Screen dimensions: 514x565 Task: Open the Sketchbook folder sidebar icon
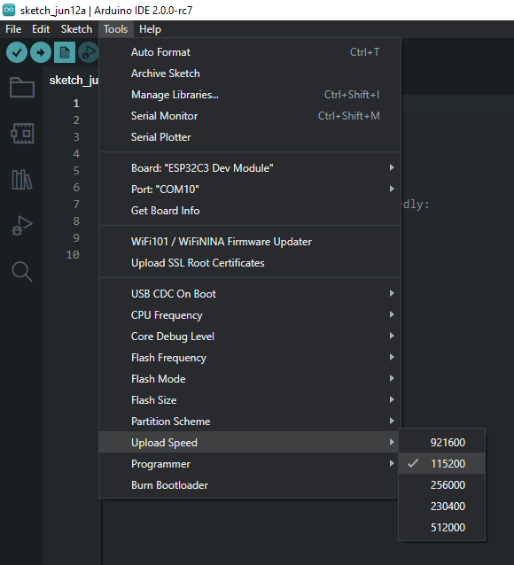click(22, 88)
